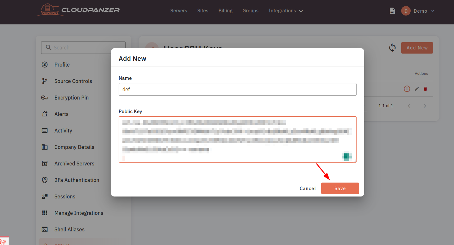Viewport: 454px width, 245px height.
Task: Click the Demo user avatar
Action: [406, 11]
